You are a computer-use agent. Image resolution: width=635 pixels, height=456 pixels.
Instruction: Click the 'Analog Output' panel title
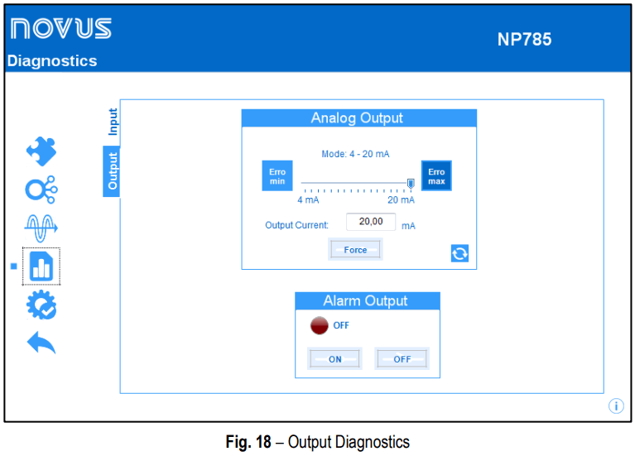click(x=357, y=118)
